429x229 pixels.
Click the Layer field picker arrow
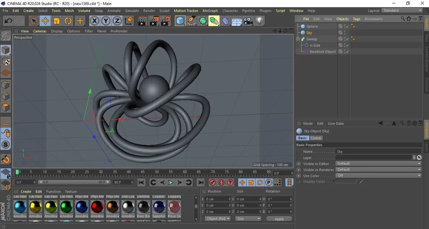click(x=414, y=158)
